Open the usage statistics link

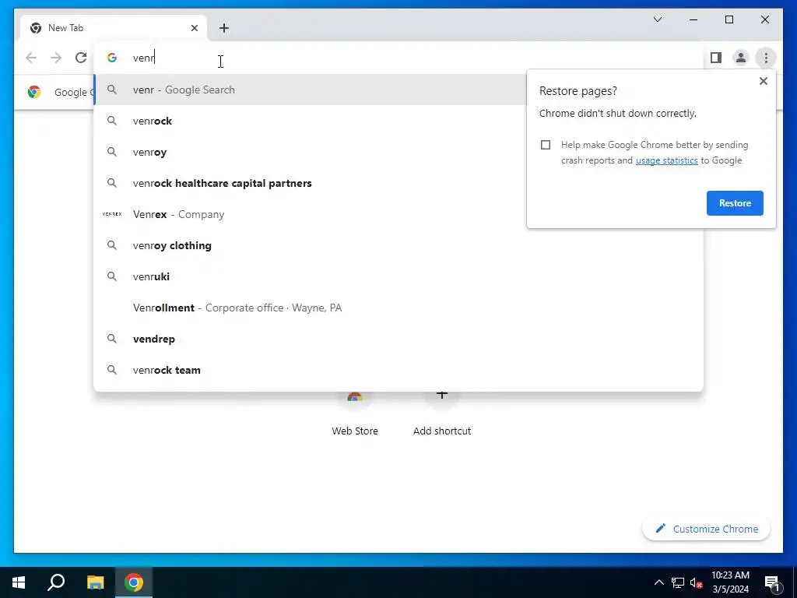pyautogui.click(x=666, y=160)
